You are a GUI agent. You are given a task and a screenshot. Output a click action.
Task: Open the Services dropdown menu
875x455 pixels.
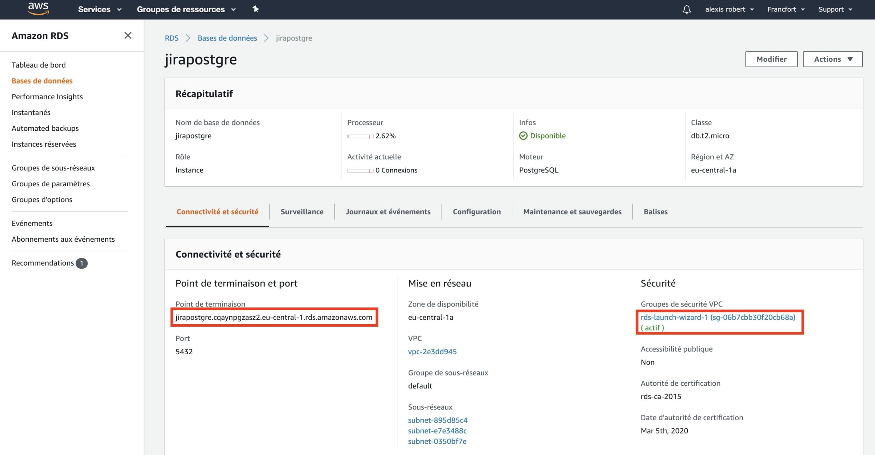click(100, 9)
